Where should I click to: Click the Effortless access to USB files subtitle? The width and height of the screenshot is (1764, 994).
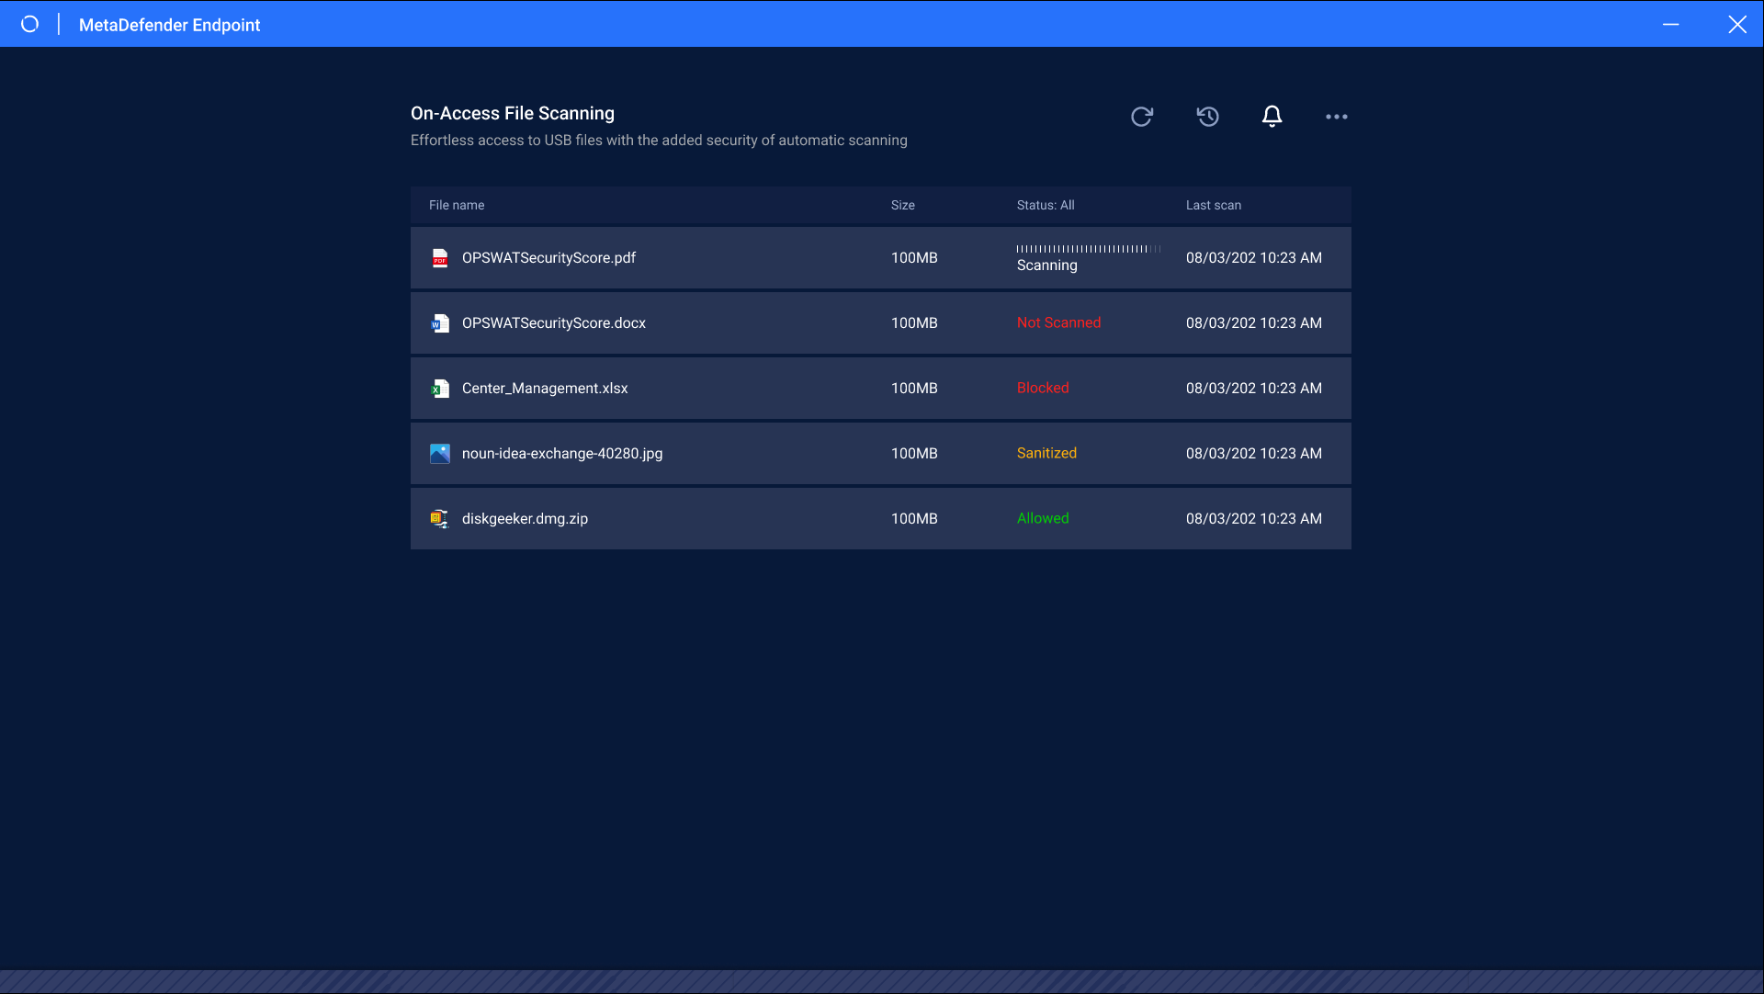[x=659, y=141]
